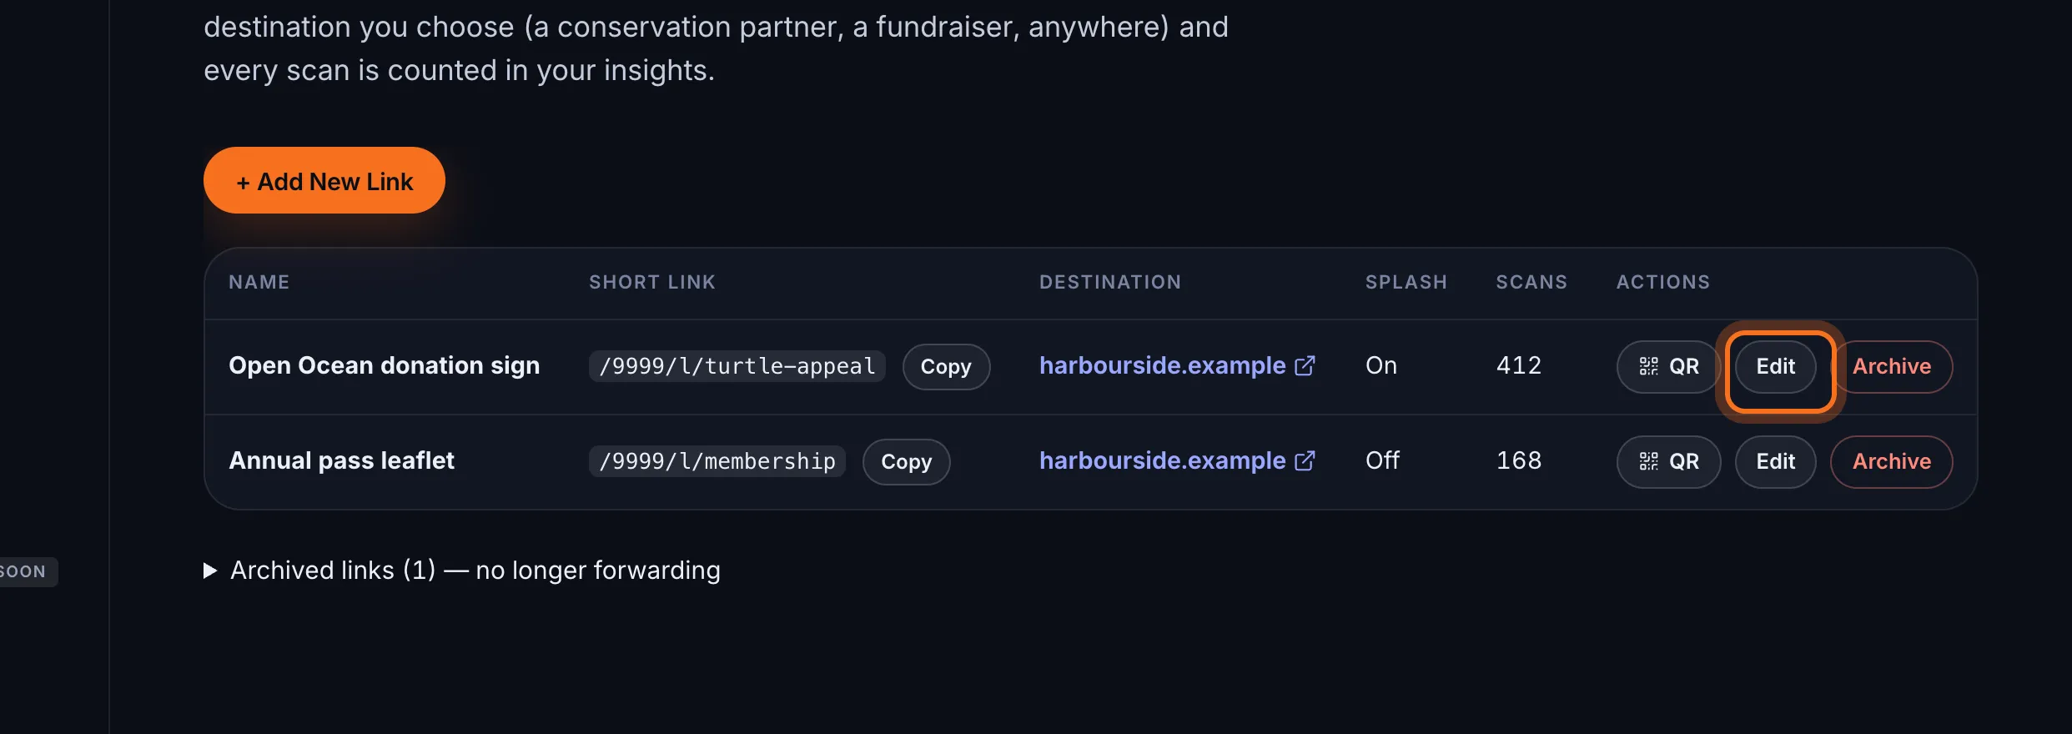Select the Open Ocean donation sign name

point(385,365)
